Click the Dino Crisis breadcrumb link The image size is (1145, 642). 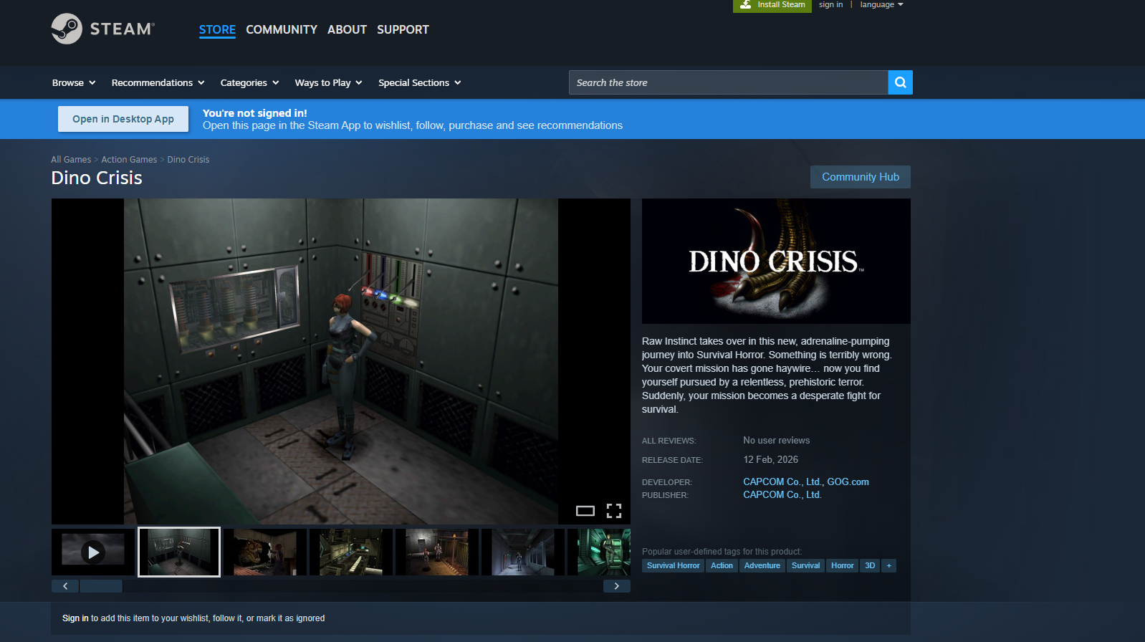click(188, 160)
